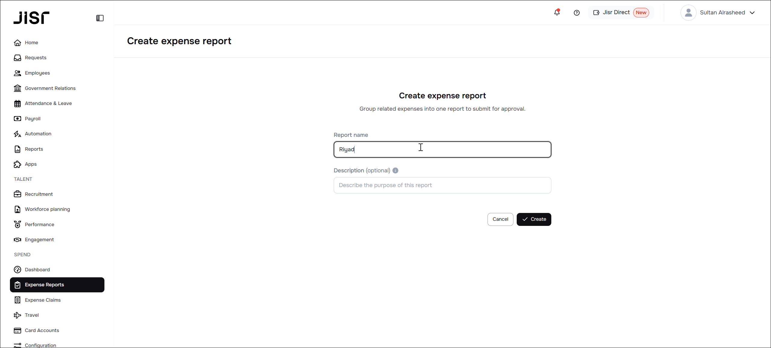Click the Jisr logo
This screenshot has height=348, width=771.
32,18
